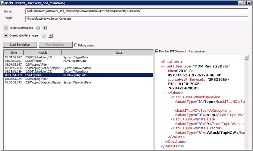Close the BackITupNOW simulation window

click(249, 3)
